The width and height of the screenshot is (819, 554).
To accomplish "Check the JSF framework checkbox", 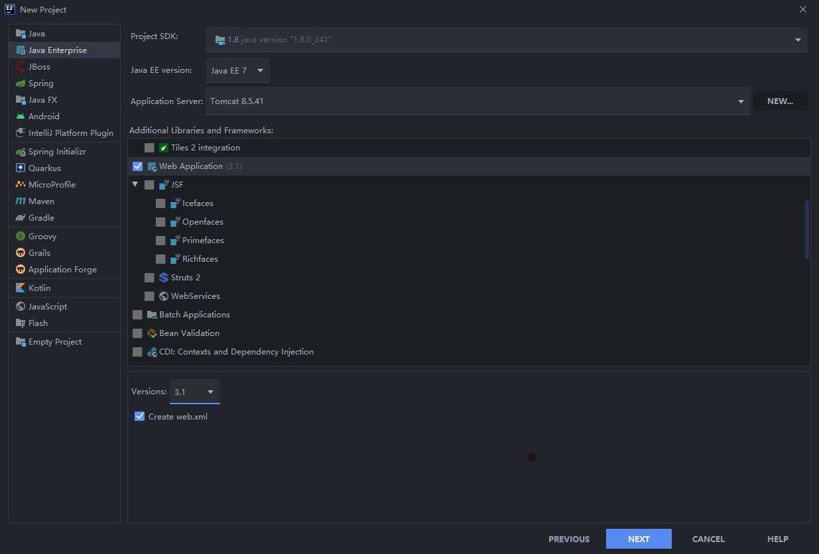I will [x=149, y=185].
